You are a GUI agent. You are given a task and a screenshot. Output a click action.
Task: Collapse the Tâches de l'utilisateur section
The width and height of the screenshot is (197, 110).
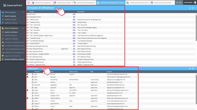tap(23, 28)
